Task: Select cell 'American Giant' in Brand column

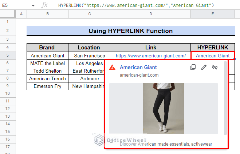Action: coord(47,56)
